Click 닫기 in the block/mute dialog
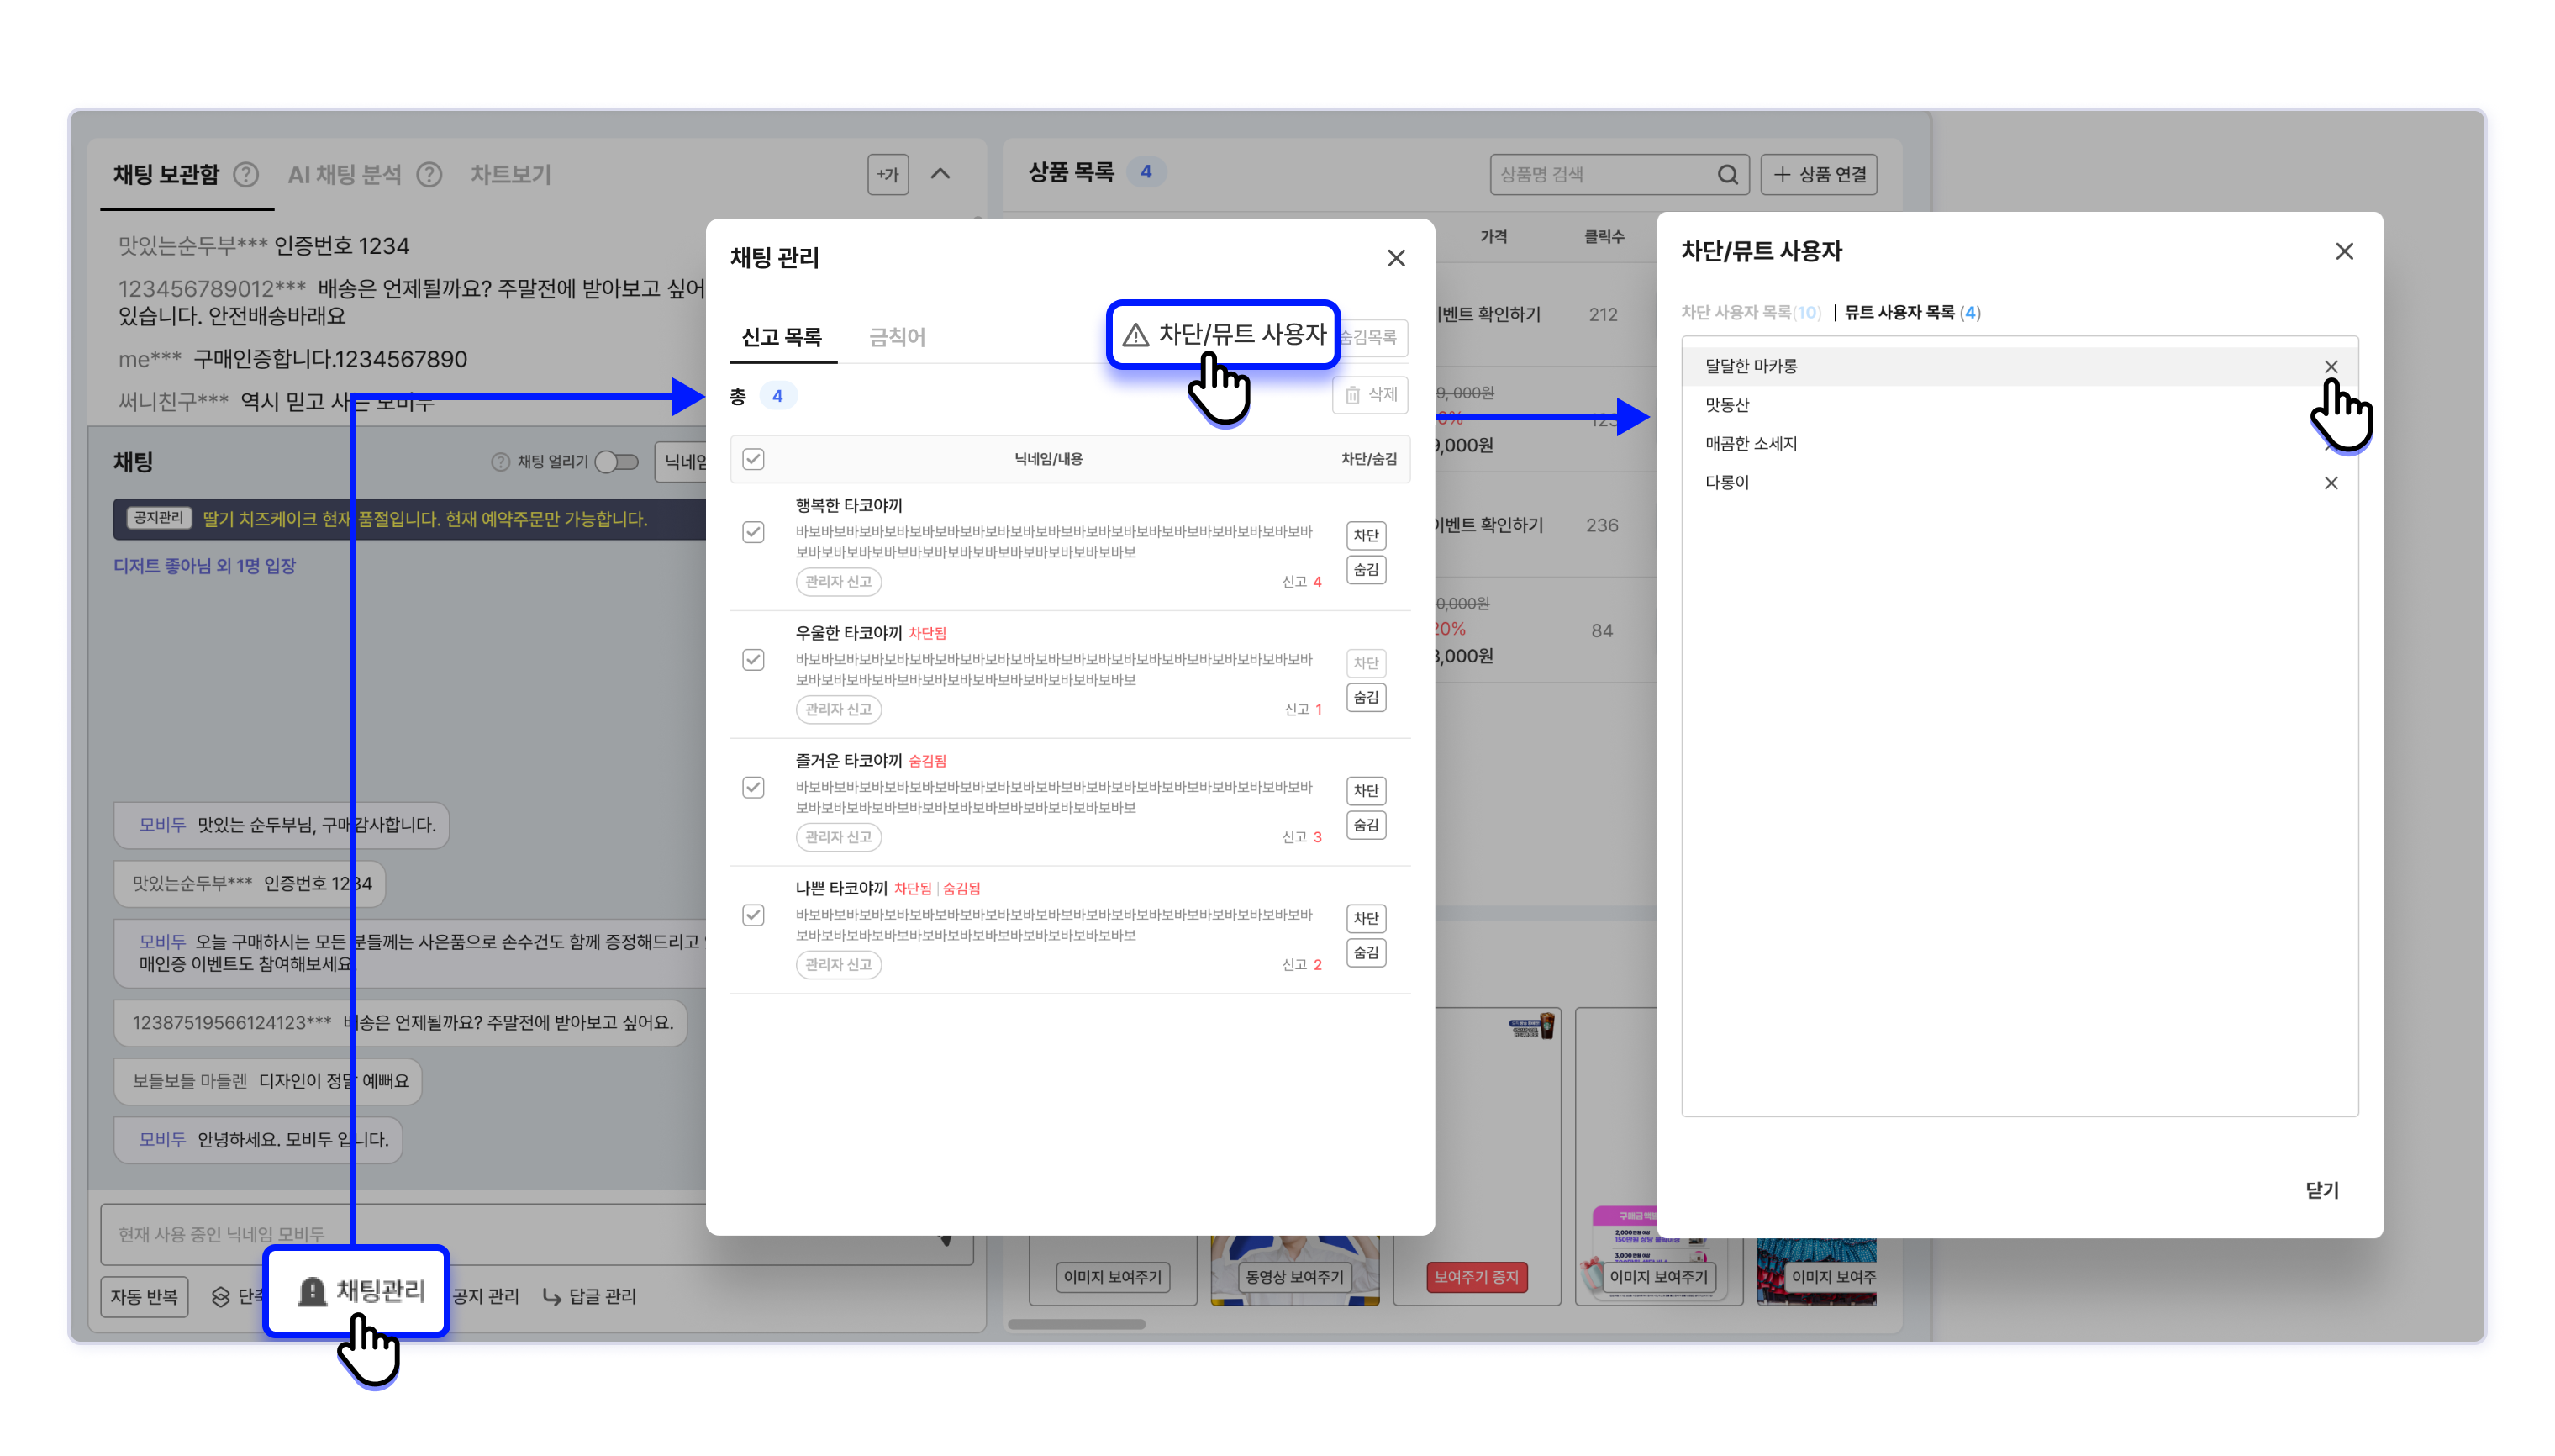 pyautogui.click(x=2321, y=1190)
